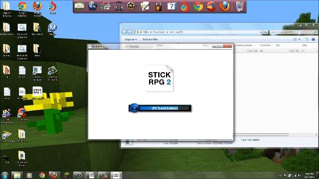Select the Stick RPG 2 desktop icon
Viewport: 319px width, 179px height.
tap(37, 93)
